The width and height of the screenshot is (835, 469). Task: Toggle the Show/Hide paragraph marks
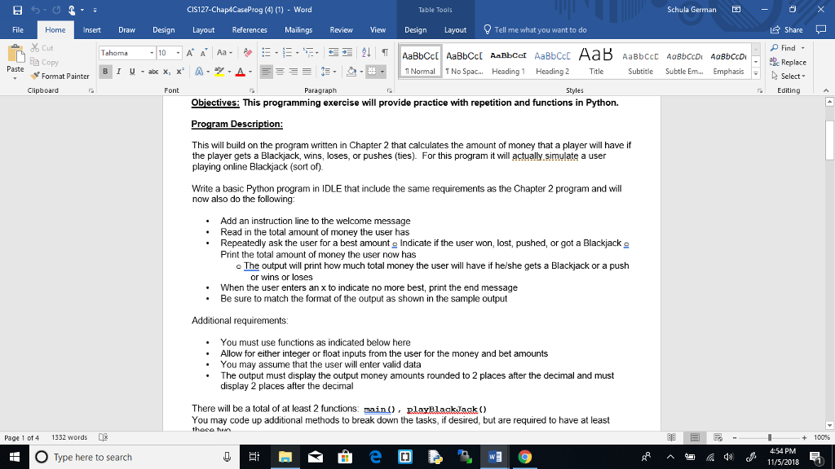(382, 53)
